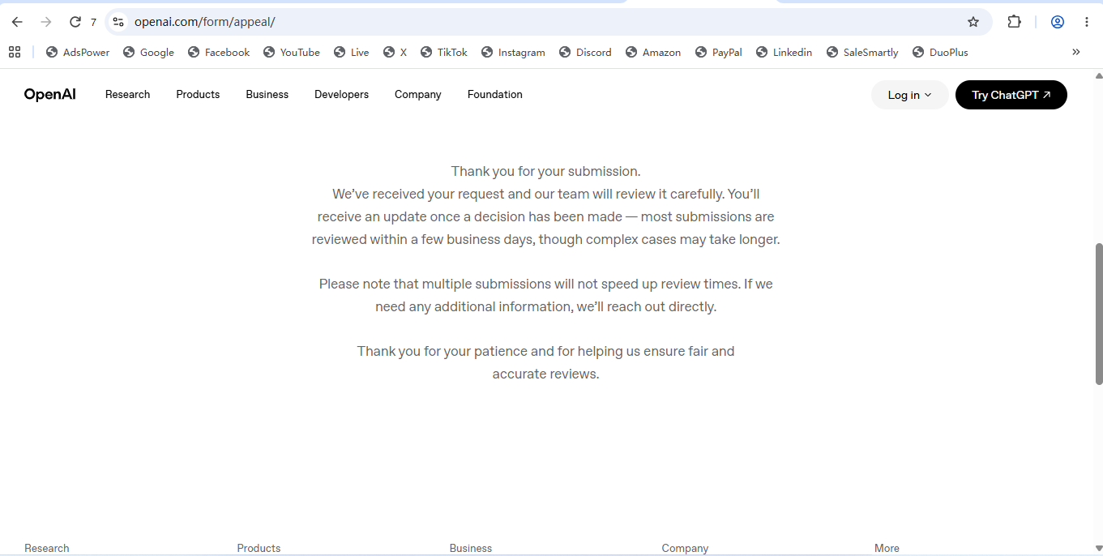The height and width of the screenshot is (556, 1103).
Task: Open the PayPal bookmark
Action: point(719,52)
